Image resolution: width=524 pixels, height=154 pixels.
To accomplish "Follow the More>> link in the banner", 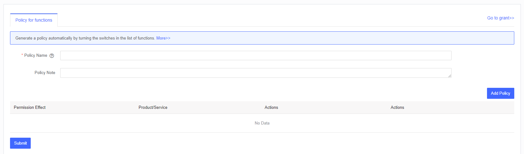I will click(163, 38).
